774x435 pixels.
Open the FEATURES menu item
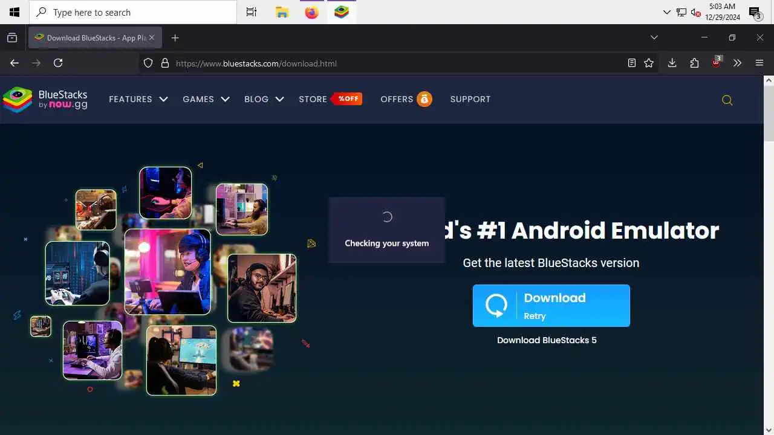(x=131, y=99)
